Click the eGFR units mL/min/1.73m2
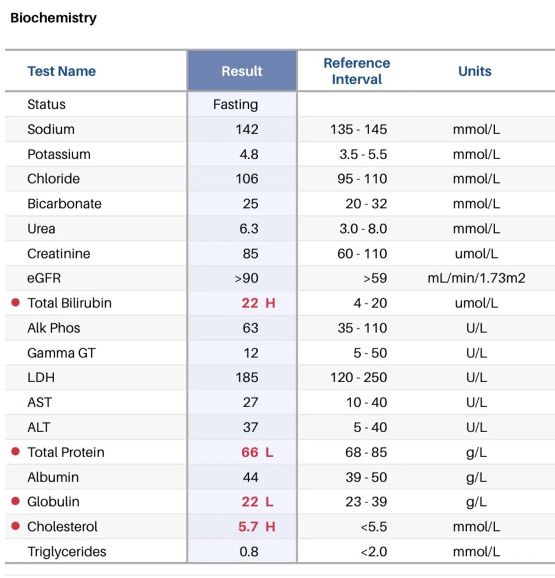 click(477, 278)
